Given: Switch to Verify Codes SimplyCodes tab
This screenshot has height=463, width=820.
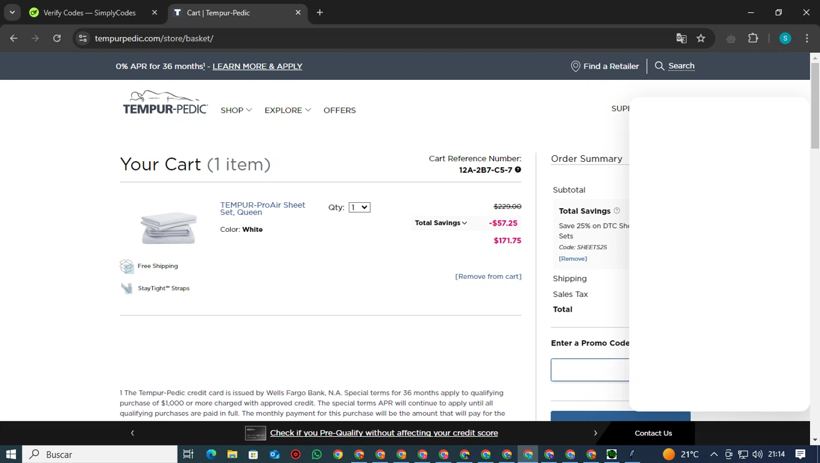Looking at the screenshot, I should pyautogui.click(x=90, y=13).
